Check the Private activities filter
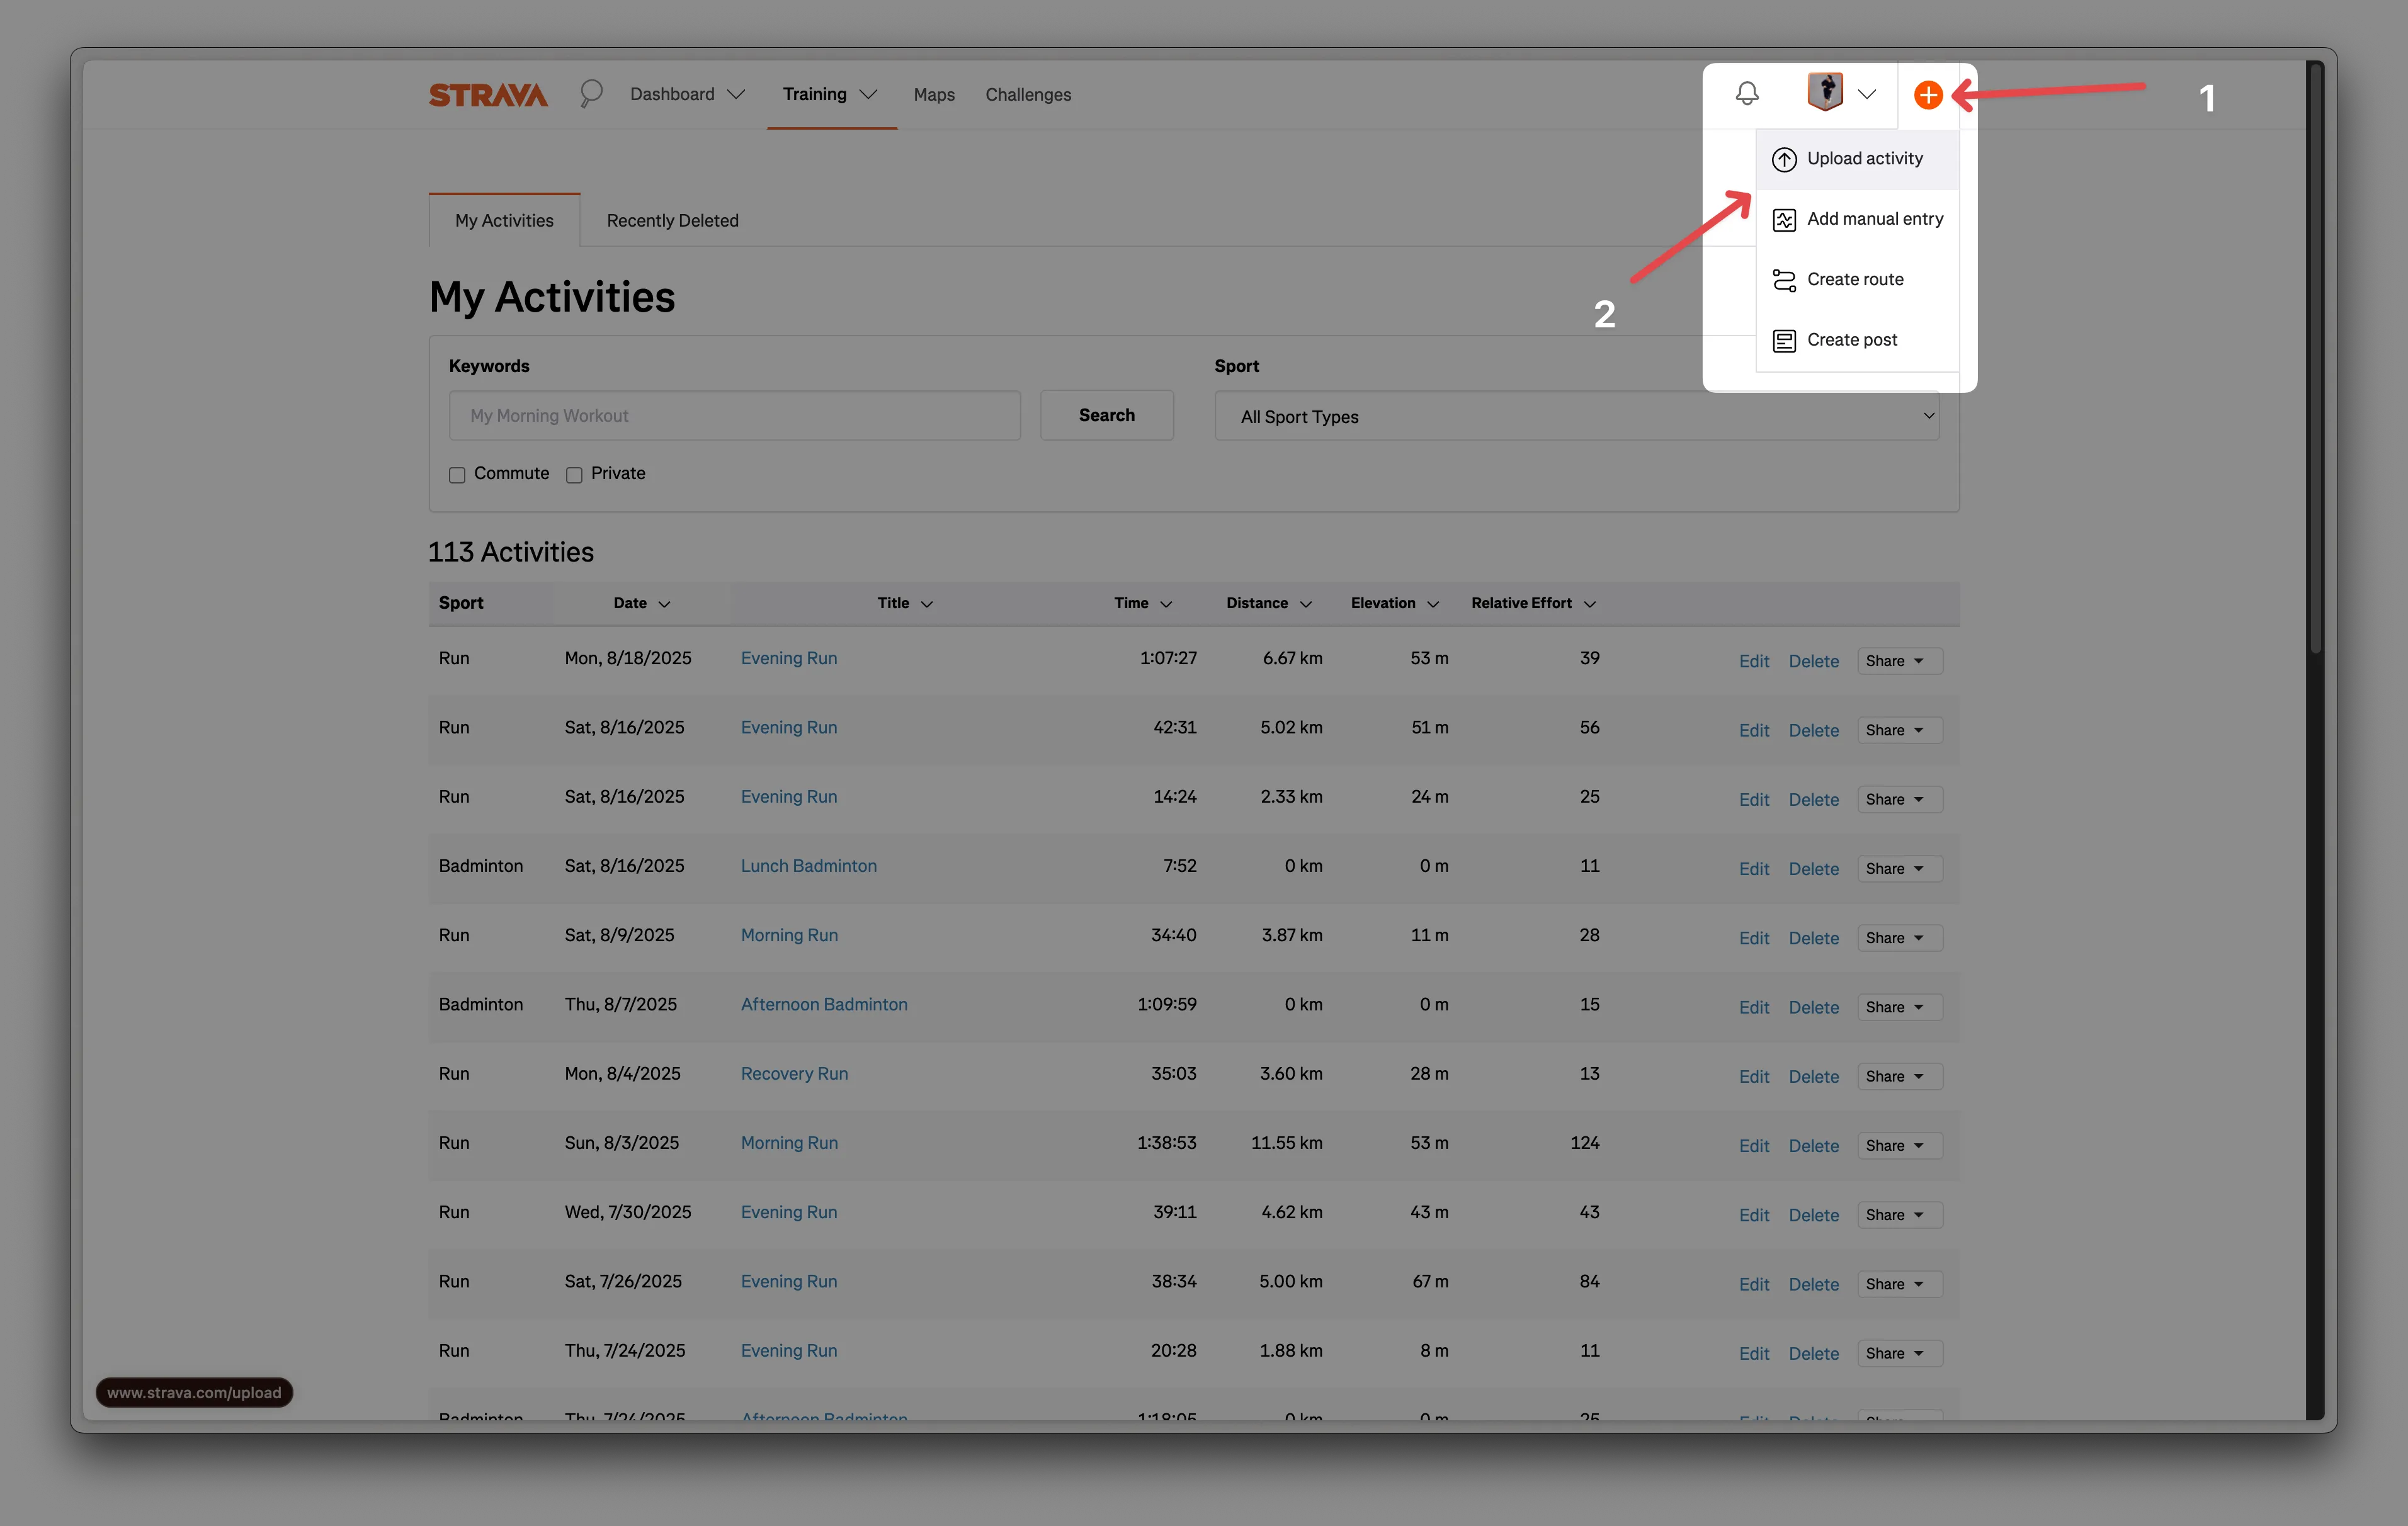Viewport: 2408px width, 1526px height. point(575,475)
